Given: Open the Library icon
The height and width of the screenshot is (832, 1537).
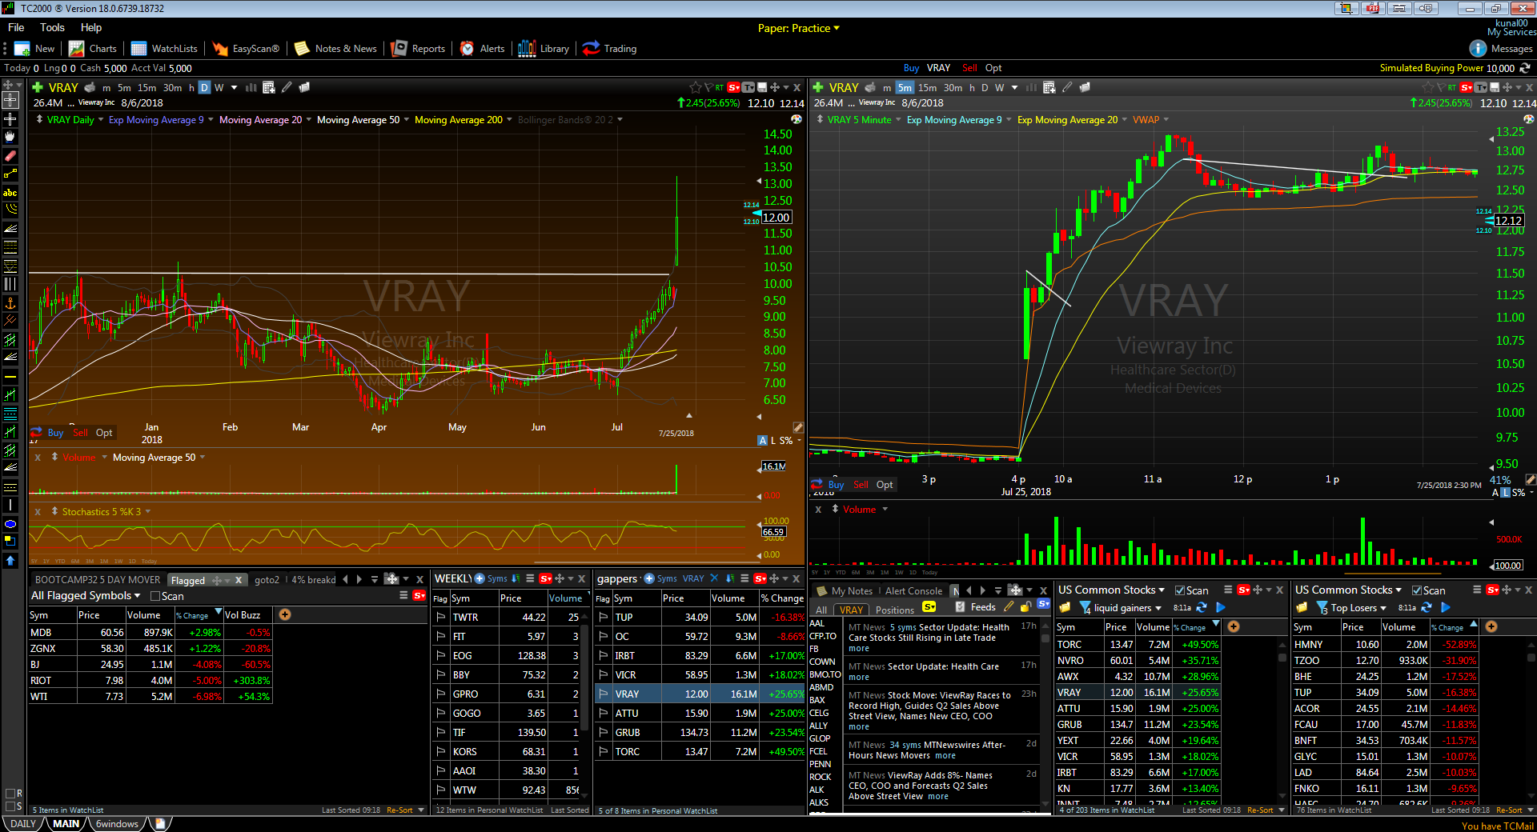Looking at the screenshot, I should point(527,49).
